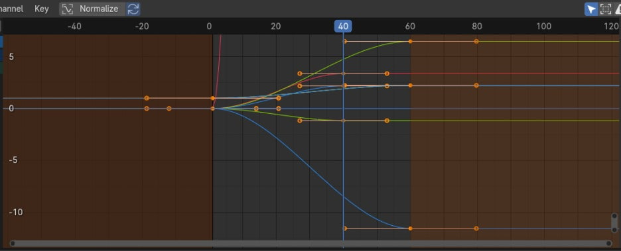Click the frame label "-40" on ruler

(74, 26)
